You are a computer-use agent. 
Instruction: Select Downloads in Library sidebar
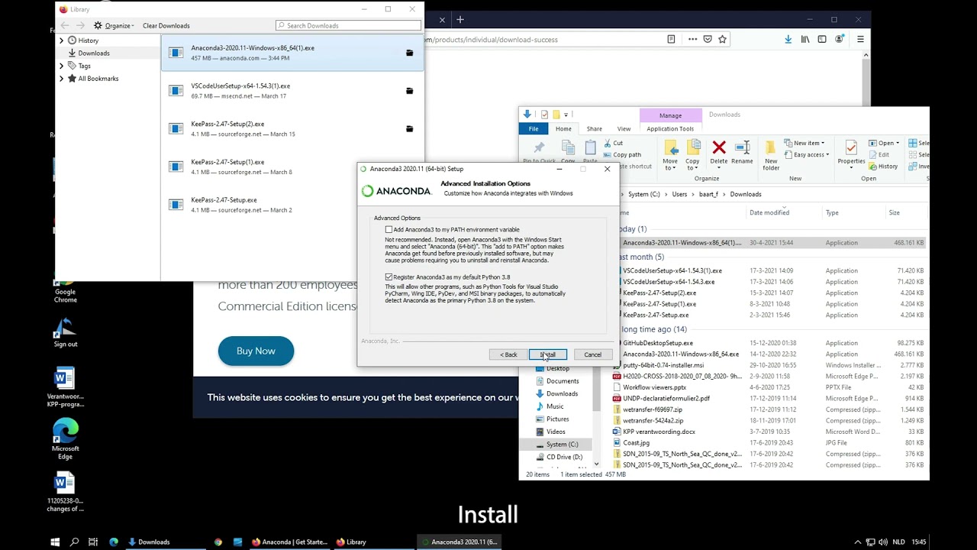[x=94, y=53]
